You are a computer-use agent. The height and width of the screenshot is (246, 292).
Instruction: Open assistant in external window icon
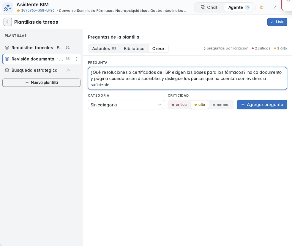[x=274, y=7]
